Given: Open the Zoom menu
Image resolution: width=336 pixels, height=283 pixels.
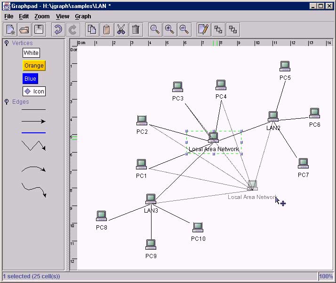Looking at the screenshot, I should coord(42,16).
